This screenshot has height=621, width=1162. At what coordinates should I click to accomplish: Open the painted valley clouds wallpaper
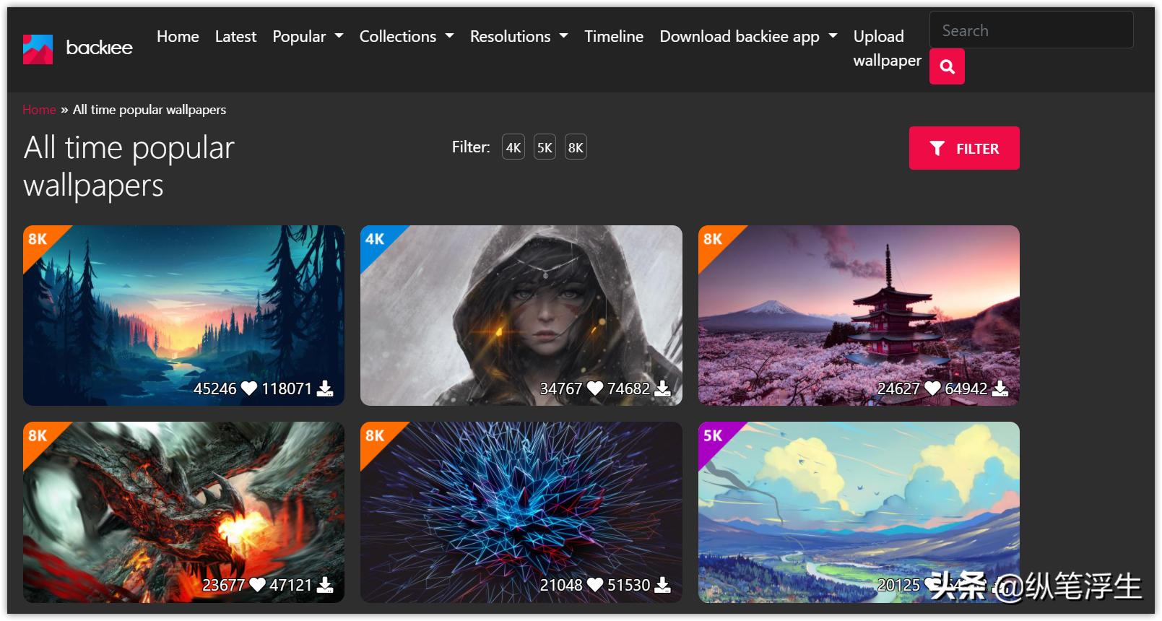pyautogui.click(x=859, y=512)
